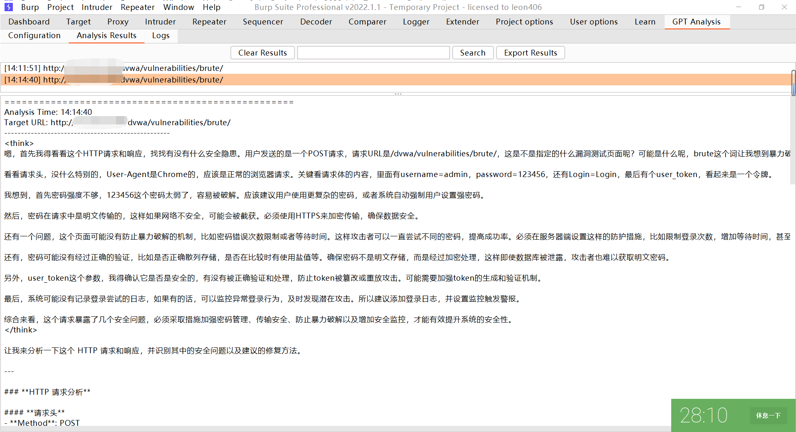Focus the search text field
Viewport: 796px width, 432px height.
pyautogui.click(x=374, y=53)
